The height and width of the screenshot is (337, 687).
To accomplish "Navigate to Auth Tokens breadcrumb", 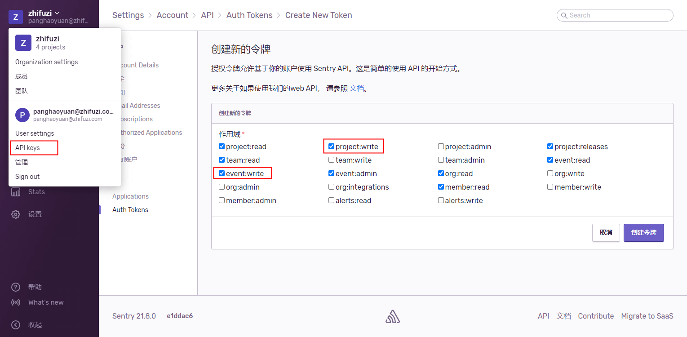I will tap(249, 15).
